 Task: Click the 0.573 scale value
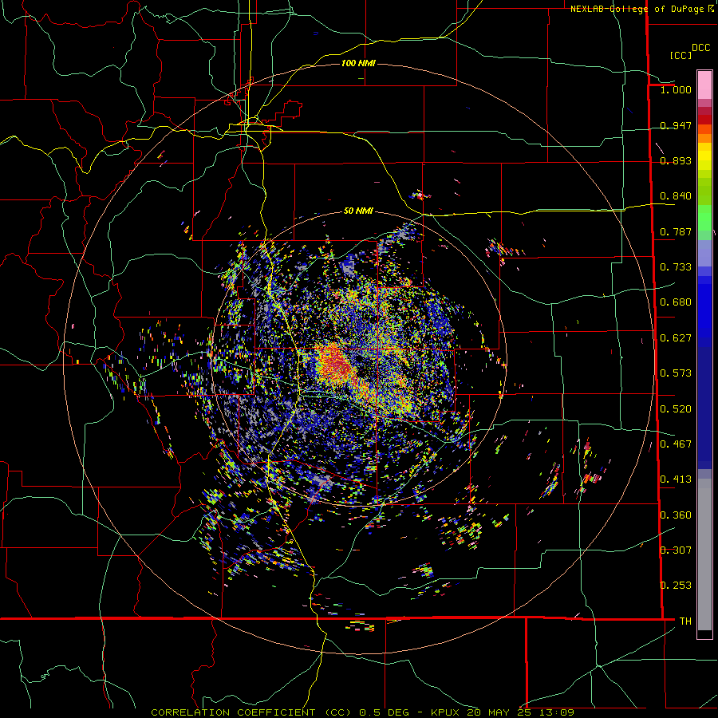[676, 373]
